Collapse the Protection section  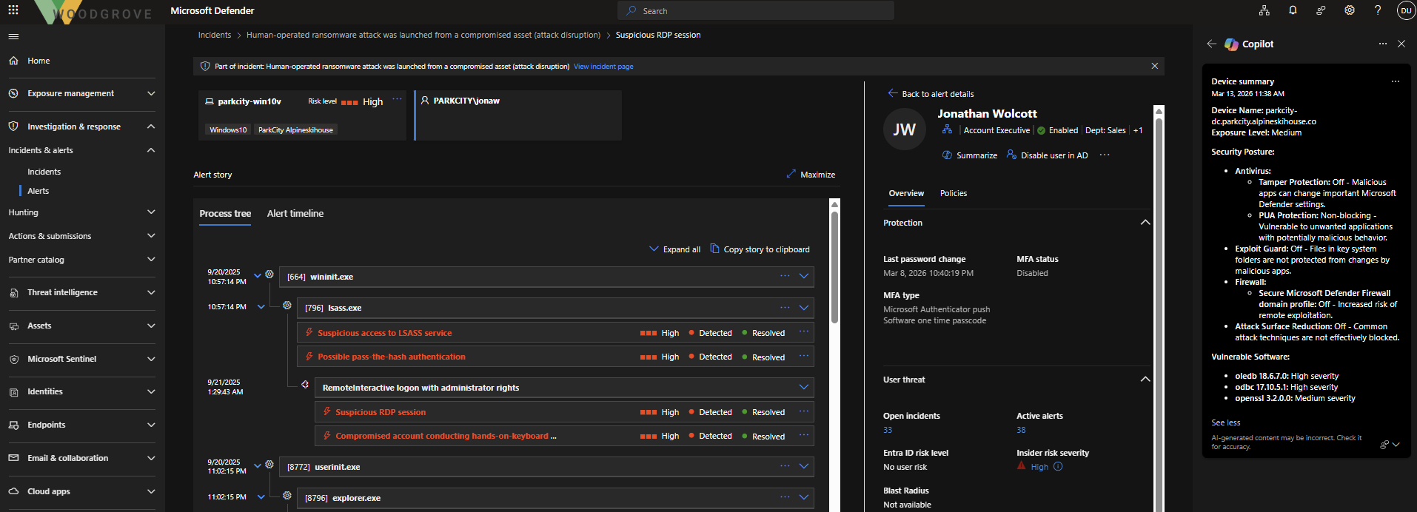(x=1145, y=223)
